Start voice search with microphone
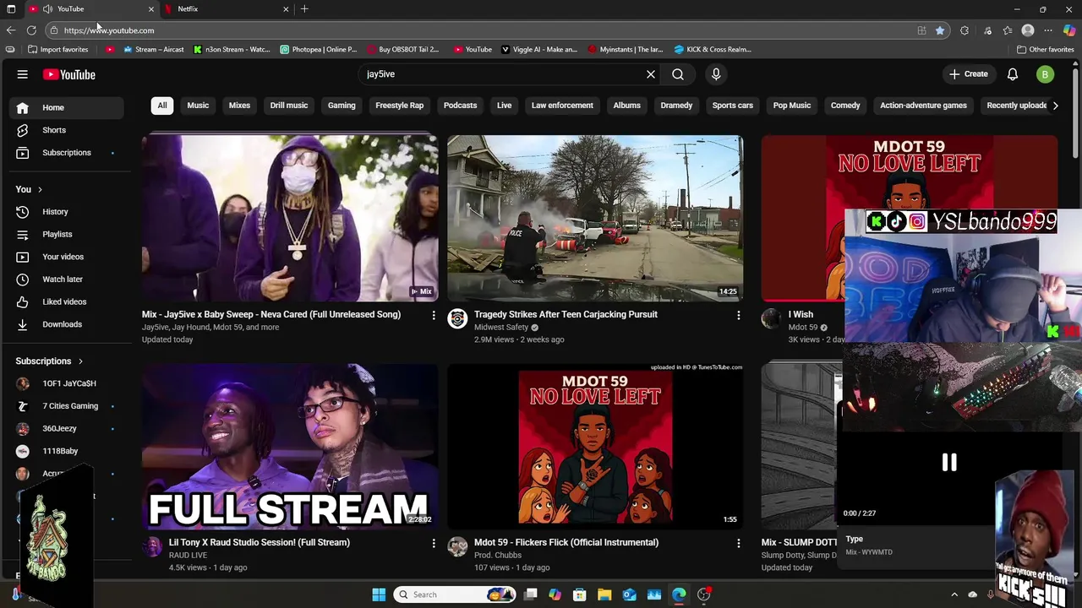Viewport: 1082px width, 608px height. coord(716,74)
